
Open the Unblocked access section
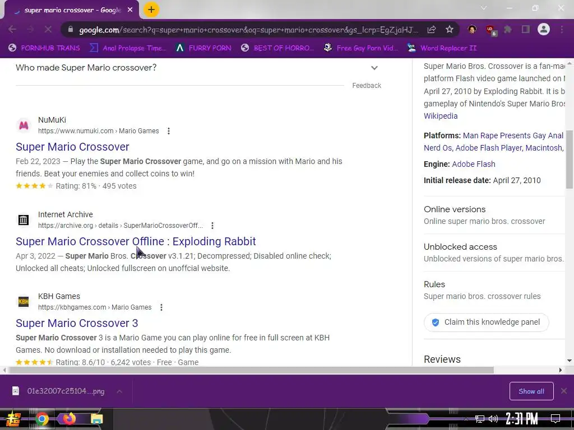click(494, 253)
